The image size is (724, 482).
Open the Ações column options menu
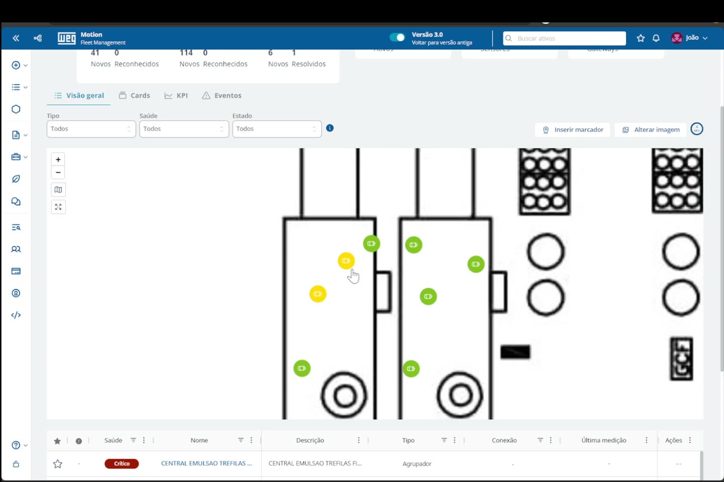690,440
